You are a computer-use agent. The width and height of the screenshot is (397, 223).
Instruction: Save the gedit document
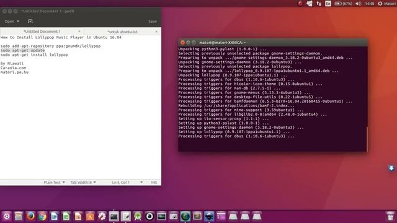(x=153, y=22)
